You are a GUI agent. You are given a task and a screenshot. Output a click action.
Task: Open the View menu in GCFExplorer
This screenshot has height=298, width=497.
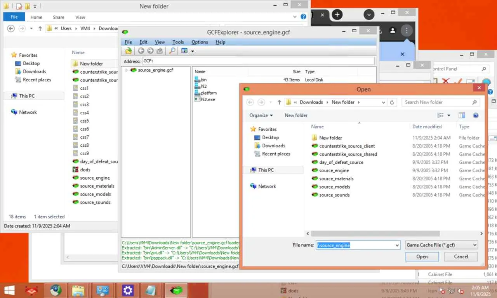click(x=160, y=42)
